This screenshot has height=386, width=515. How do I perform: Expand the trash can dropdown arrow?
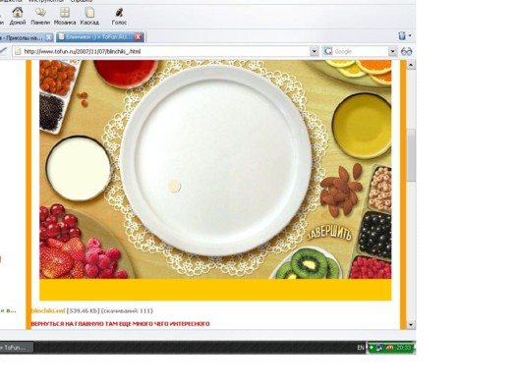coord(410,35)
